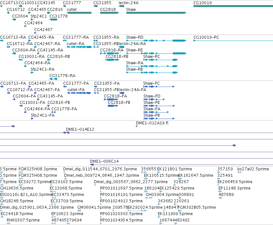This screenshot has width=273, height=225.
Task: Click the Sfp24C1-PA protein label
Action: tap(43, 115)
